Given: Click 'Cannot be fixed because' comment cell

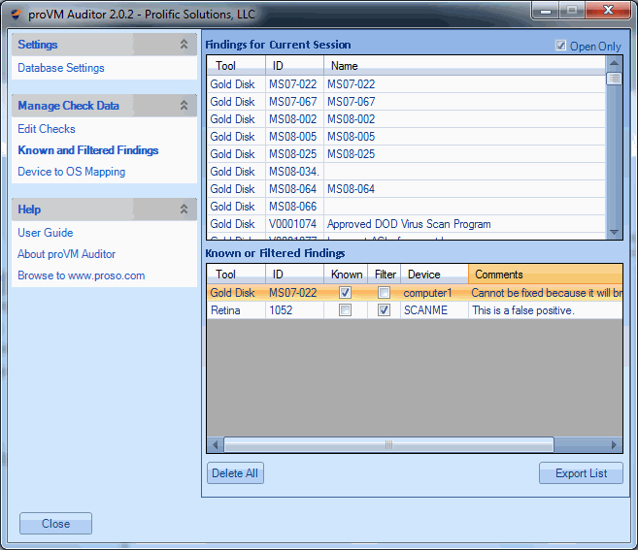Looking at the screenshot, I should pyautogui.click(x=545, y=293).
